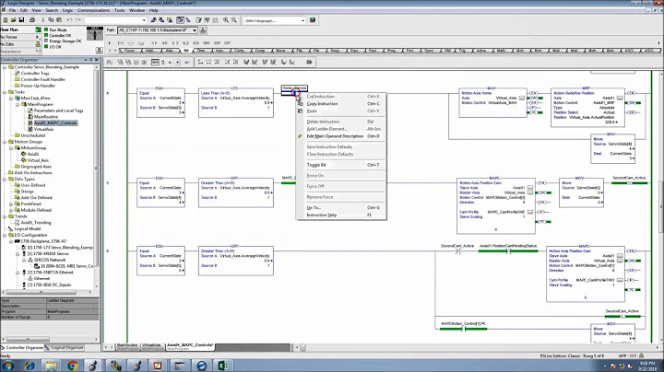Screen dimensions: 664x372
Task: Switch to VirtualAxis routine tab
Action: (151, 346)
